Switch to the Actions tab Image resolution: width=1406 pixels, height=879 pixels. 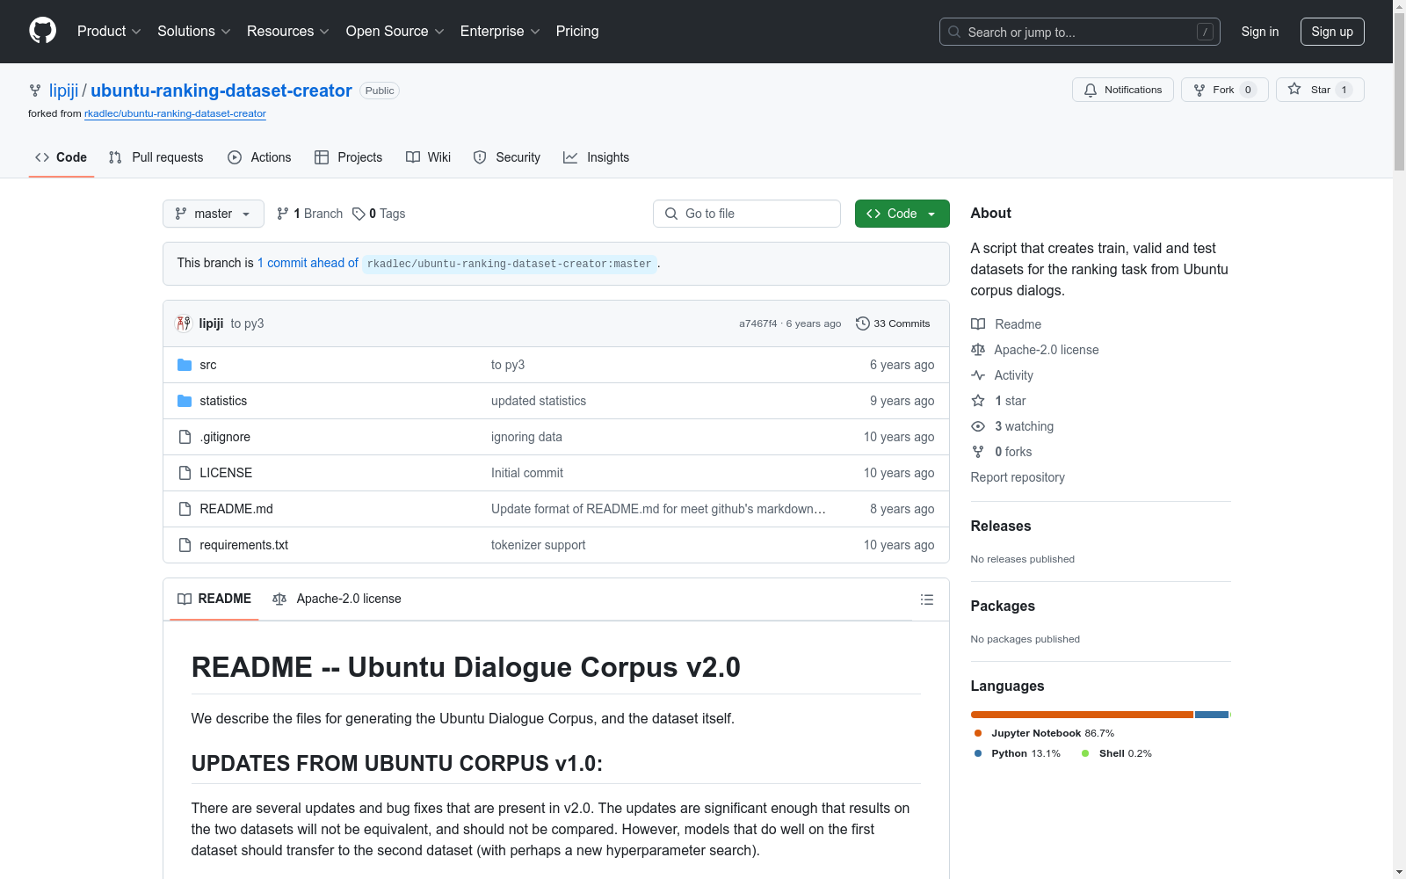[x=259, y=157]
